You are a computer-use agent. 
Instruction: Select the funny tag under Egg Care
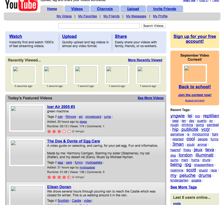coord(79,162)
